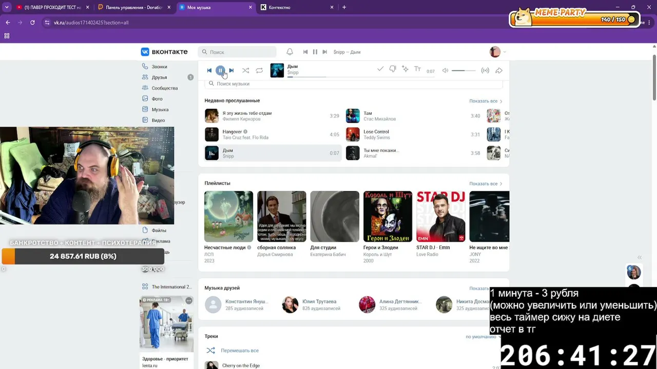Play the track Hangover by Taio Cruz

pyautogui.click(x=272, y=134)
